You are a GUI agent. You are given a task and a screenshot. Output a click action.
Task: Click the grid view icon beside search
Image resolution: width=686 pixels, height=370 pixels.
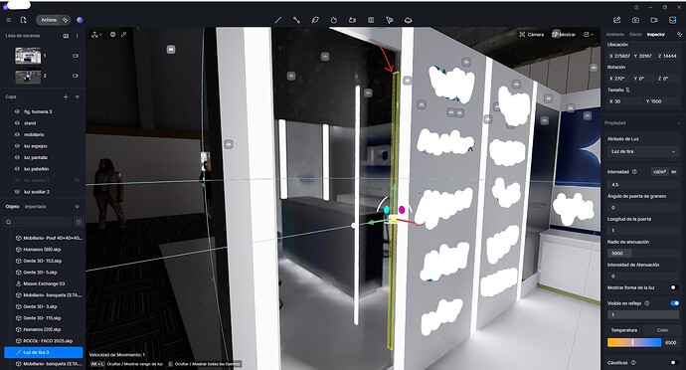click(x=79, y=222)
